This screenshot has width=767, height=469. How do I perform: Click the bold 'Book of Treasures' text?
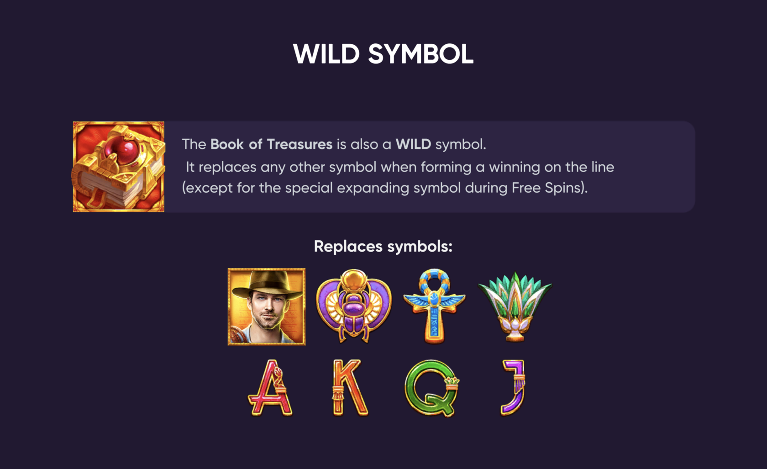(x=271, y=144)
